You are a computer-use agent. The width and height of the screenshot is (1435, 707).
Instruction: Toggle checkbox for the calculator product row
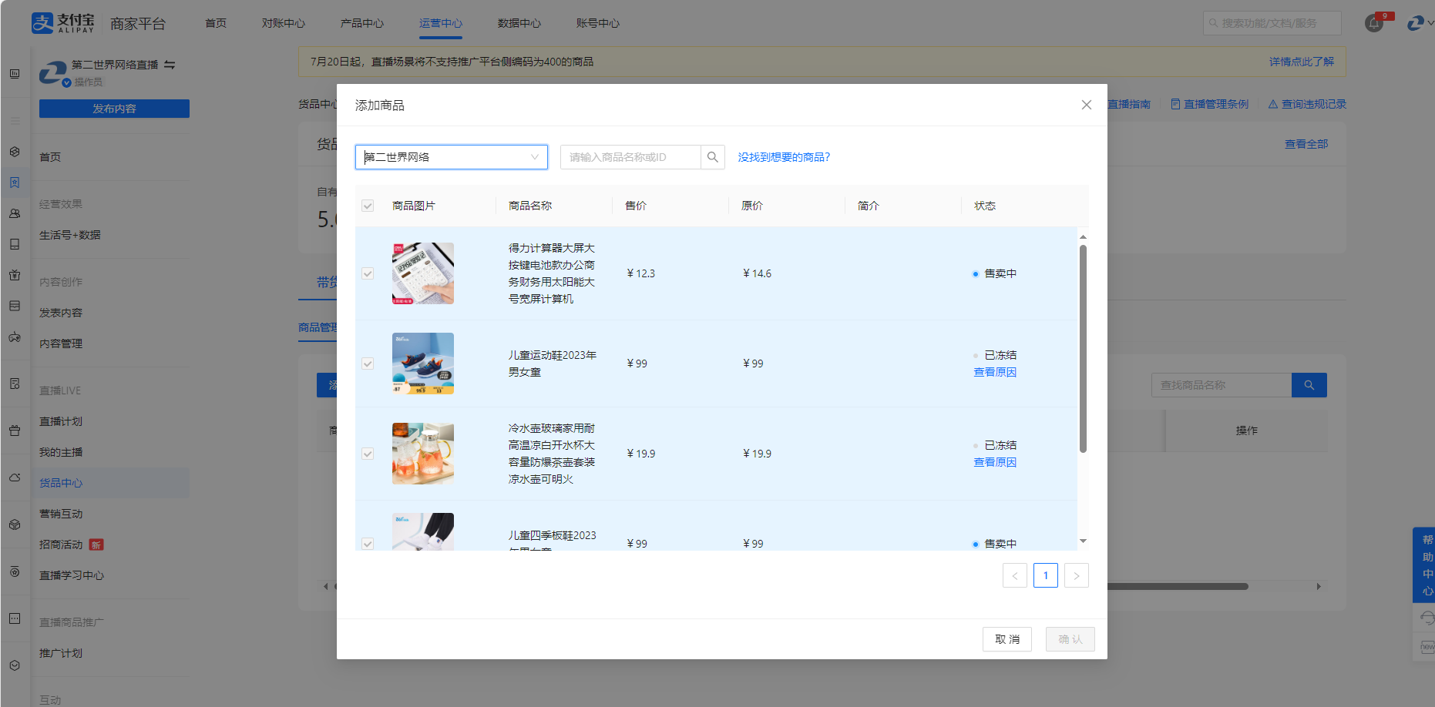tap(368, 273)
